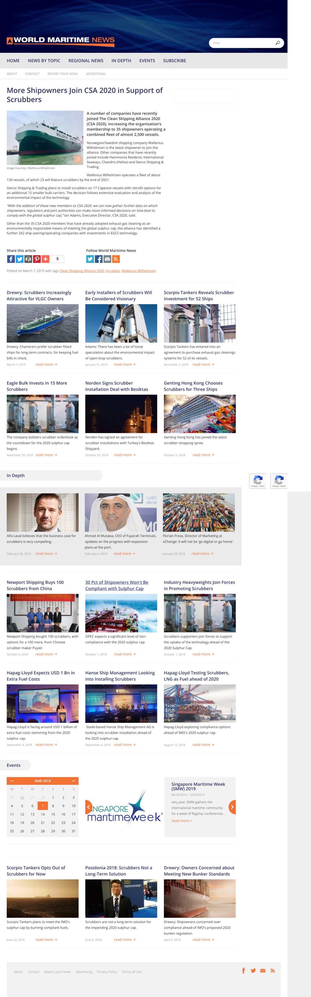The height and width of the screenshot is (997, 311).
Task: Open footer email icon
Action: tap(263, 971)
